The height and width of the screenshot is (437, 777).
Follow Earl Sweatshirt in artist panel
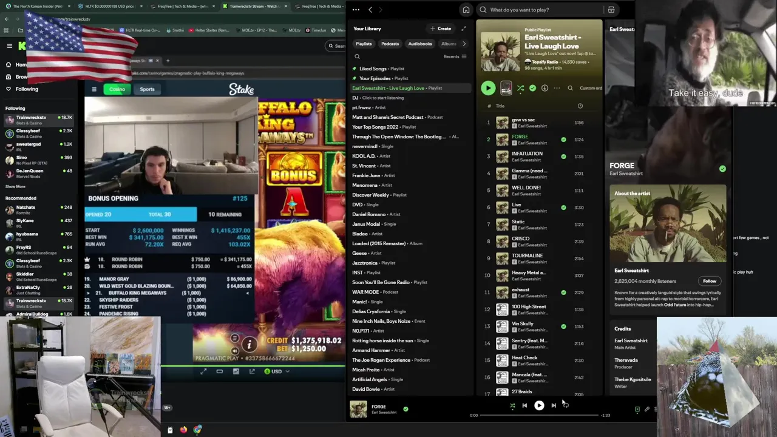click(710, 281)
